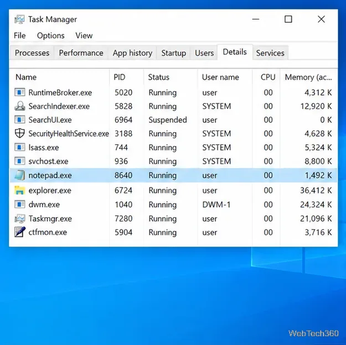Click PID 5828 cell

tap(123, 106)
